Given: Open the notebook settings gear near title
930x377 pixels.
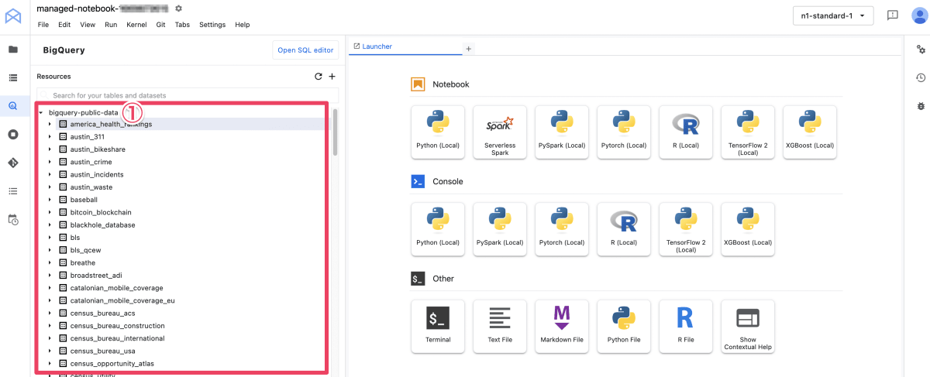Looking at the screenshot, I should pyautogui.click(x=179, y=9).
